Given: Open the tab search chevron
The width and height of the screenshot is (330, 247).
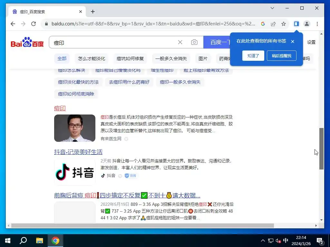Looking at the screenshot, I should pyautogui.click(x=272, y=8).
